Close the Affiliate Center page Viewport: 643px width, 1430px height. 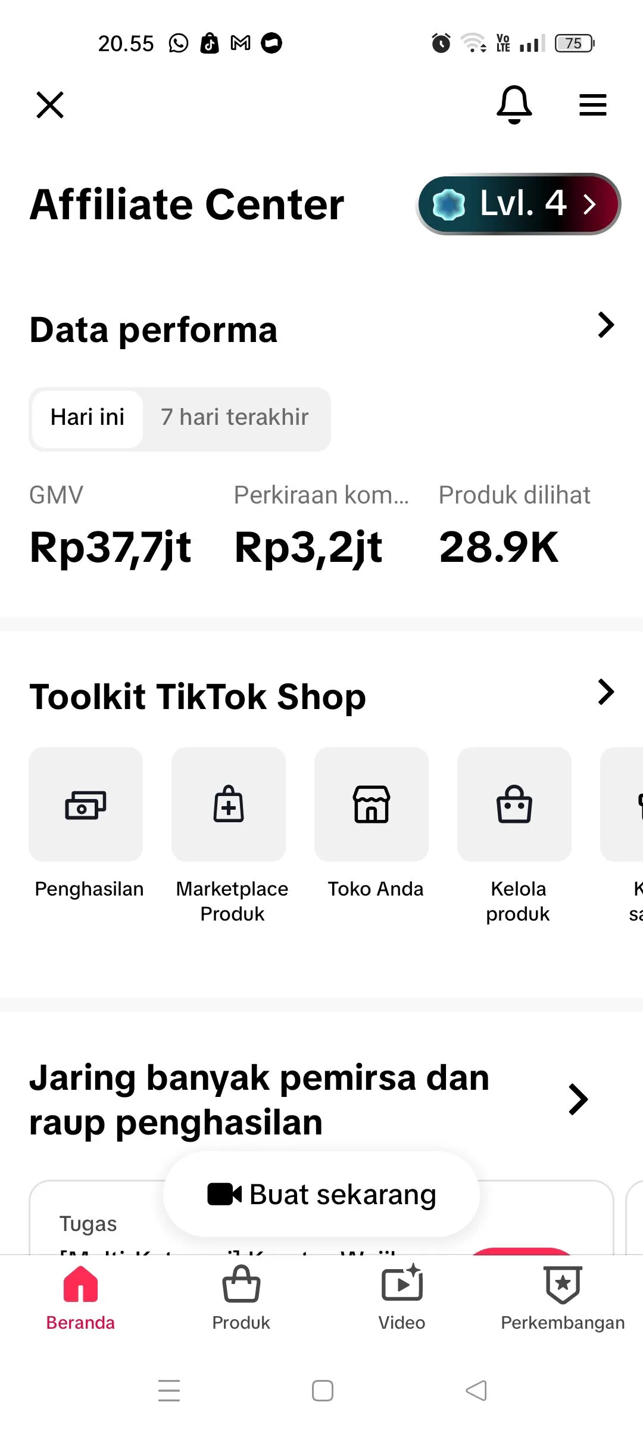50,105
